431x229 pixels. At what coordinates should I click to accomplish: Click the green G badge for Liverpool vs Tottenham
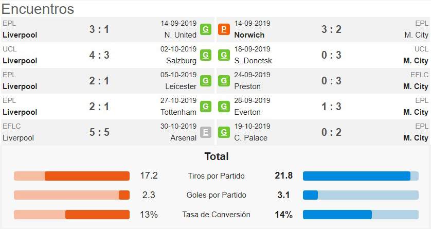coord(206,107)
